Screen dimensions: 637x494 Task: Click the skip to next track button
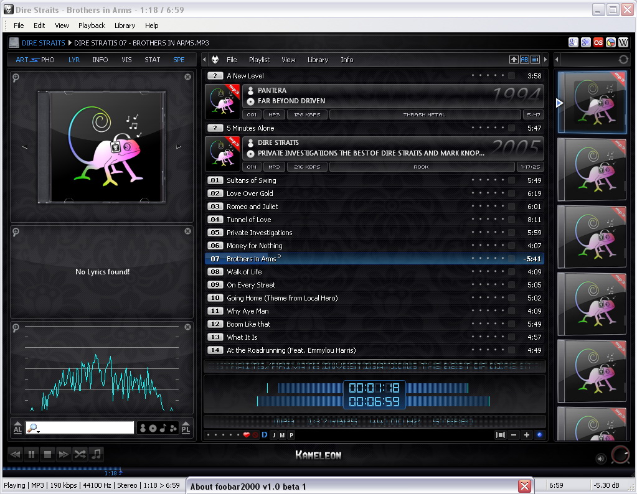click(64, 454)
